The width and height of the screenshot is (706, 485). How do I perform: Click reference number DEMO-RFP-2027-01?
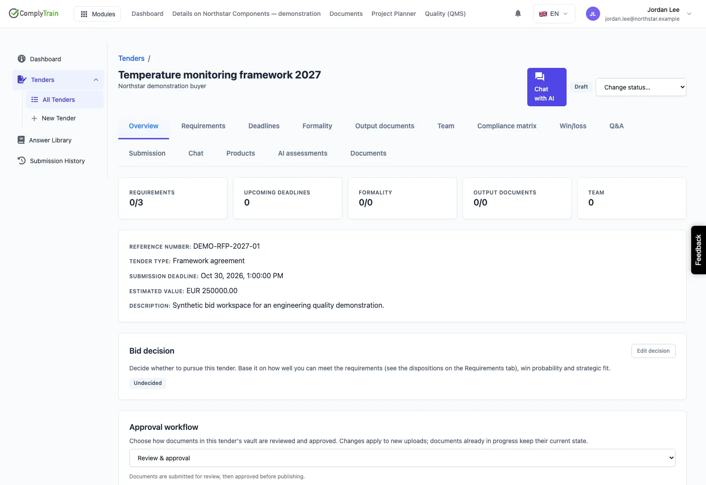(226, 246)
